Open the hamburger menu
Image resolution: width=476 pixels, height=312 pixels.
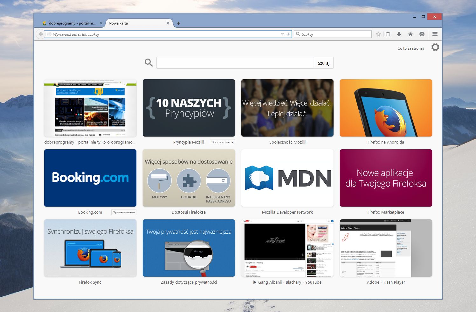click(435, 34)
